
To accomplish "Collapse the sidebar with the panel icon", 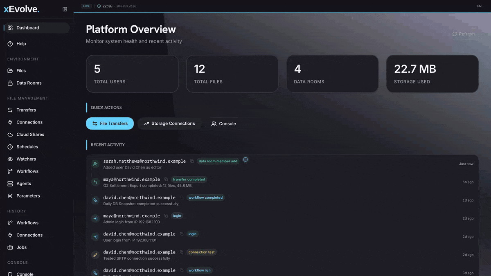I will click(65, 9).
